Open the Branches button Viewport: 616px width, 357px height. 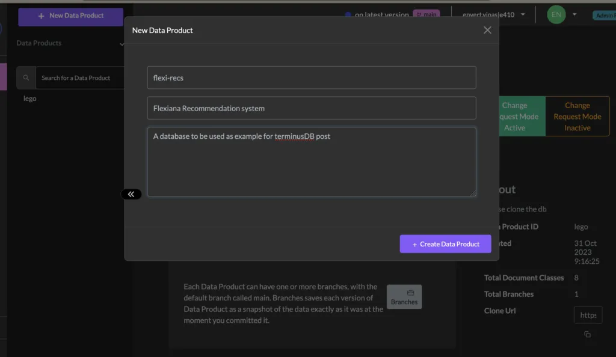[x=404, y=296]
